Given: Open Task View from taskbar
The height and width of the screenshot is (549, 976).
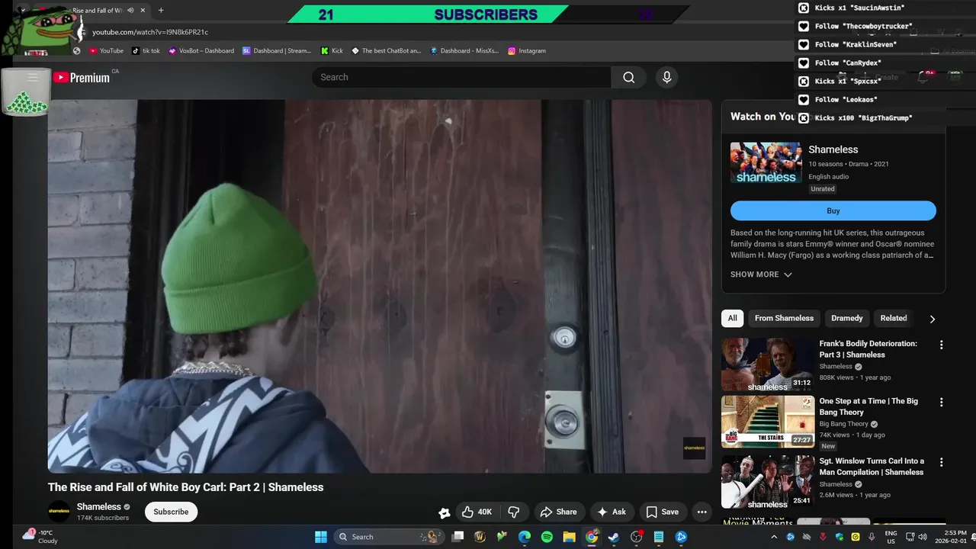Looking at the screenshot, I should point(457,537).
